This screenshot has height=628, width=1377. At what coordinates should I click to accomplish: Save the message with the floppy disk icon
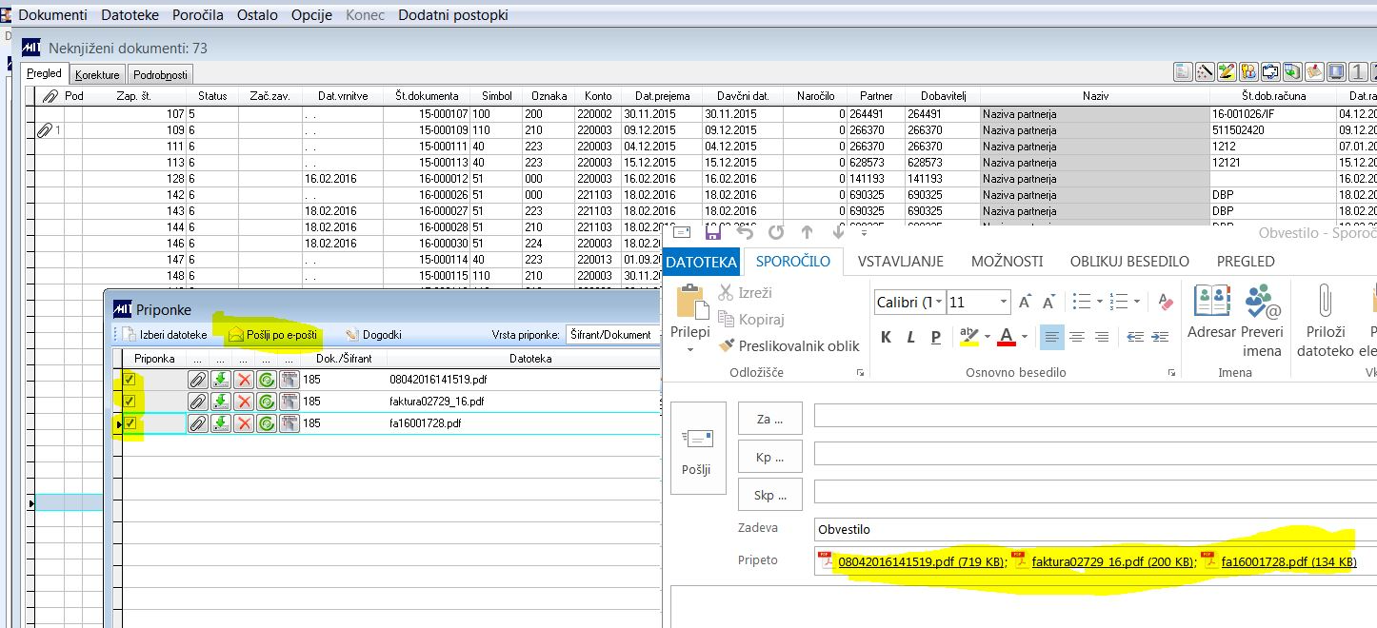pyautogui.click(x=712, y=232)
